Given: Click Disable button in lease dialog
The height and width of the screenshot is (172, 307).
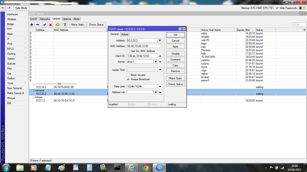Looking at the screenshot, I should [x=175, y=54].
